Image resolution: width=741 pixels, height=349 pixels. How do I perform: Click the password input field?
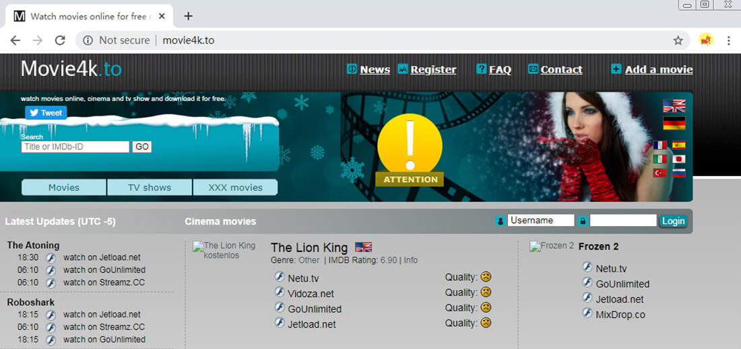[x=623, y=221]
